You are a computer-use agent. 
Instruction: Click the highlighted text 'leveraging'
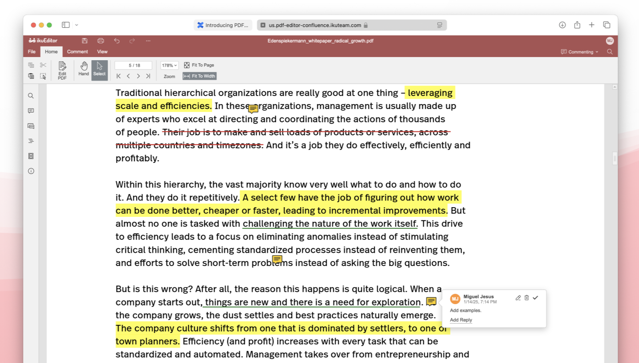430,93
